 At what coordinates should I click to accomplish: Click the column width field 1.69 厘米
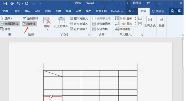pyautogui.click(x=127, y=24)
